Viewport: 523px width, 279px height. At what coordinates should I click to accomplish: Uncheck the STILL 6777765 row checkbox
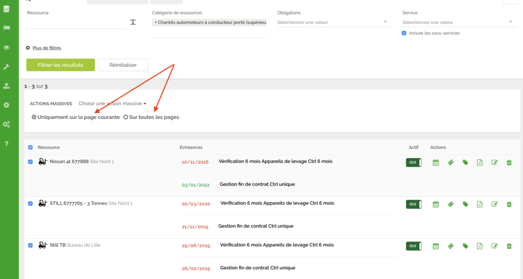pos(30,204)
